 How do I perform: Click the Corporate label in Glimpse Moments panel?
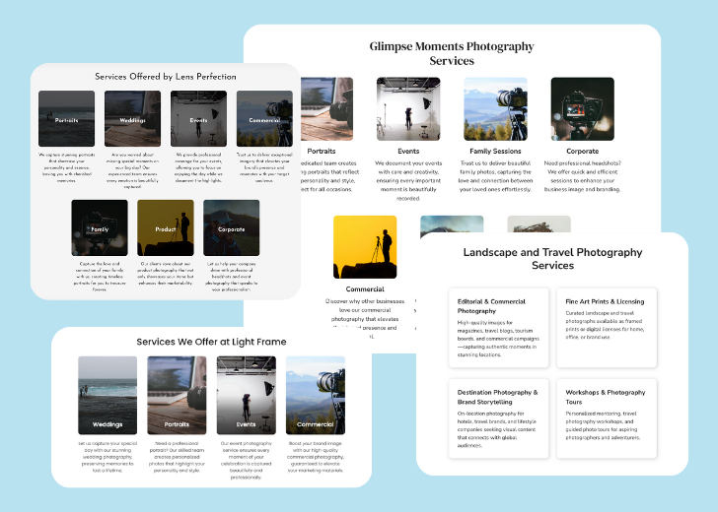click(582, 151)
